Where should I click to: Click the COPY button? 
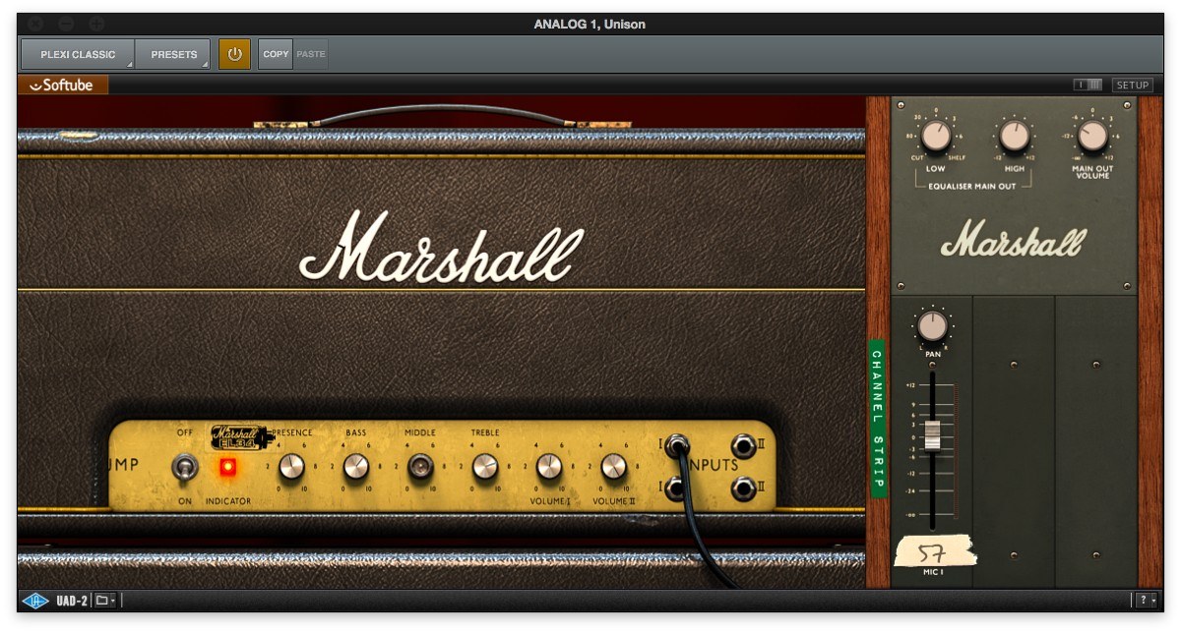coord(277,54)
